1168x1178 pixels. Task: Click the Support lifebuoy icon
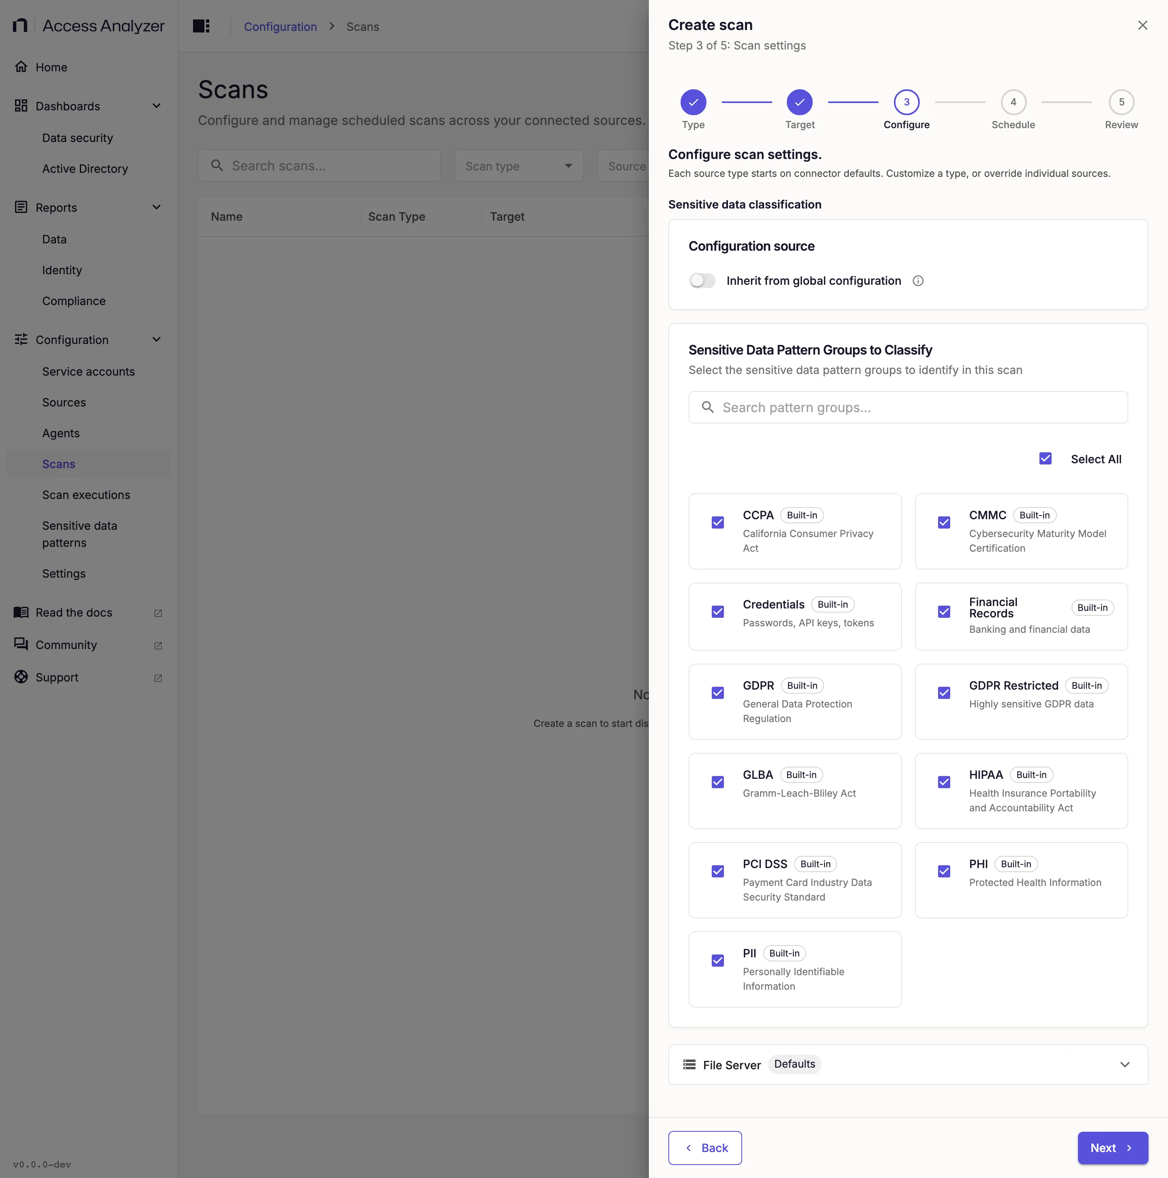[x=21, y=677]
